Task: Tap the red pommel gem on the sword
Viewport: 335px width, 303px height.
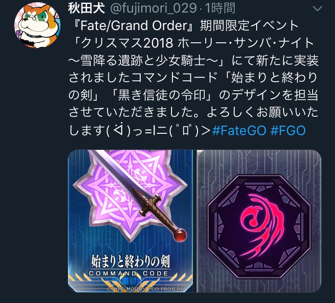Action: tap(180, 235)
